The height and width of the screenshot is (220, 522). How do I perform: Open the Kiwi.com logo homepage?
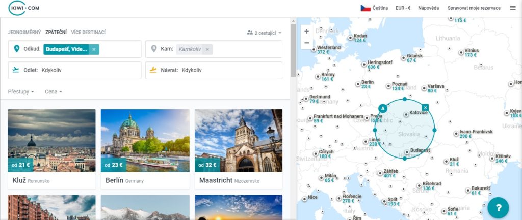coord(23,8)
